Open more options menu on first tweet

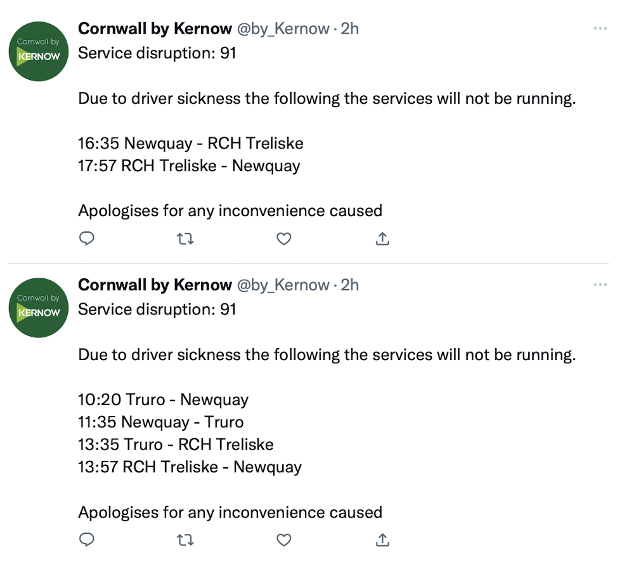[x=600, y=29]
